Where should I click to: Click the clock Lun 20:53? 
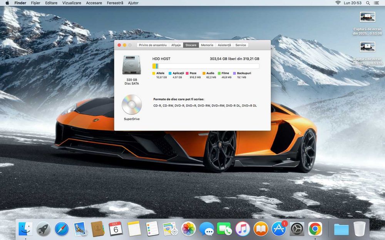(x=353, y=3)
